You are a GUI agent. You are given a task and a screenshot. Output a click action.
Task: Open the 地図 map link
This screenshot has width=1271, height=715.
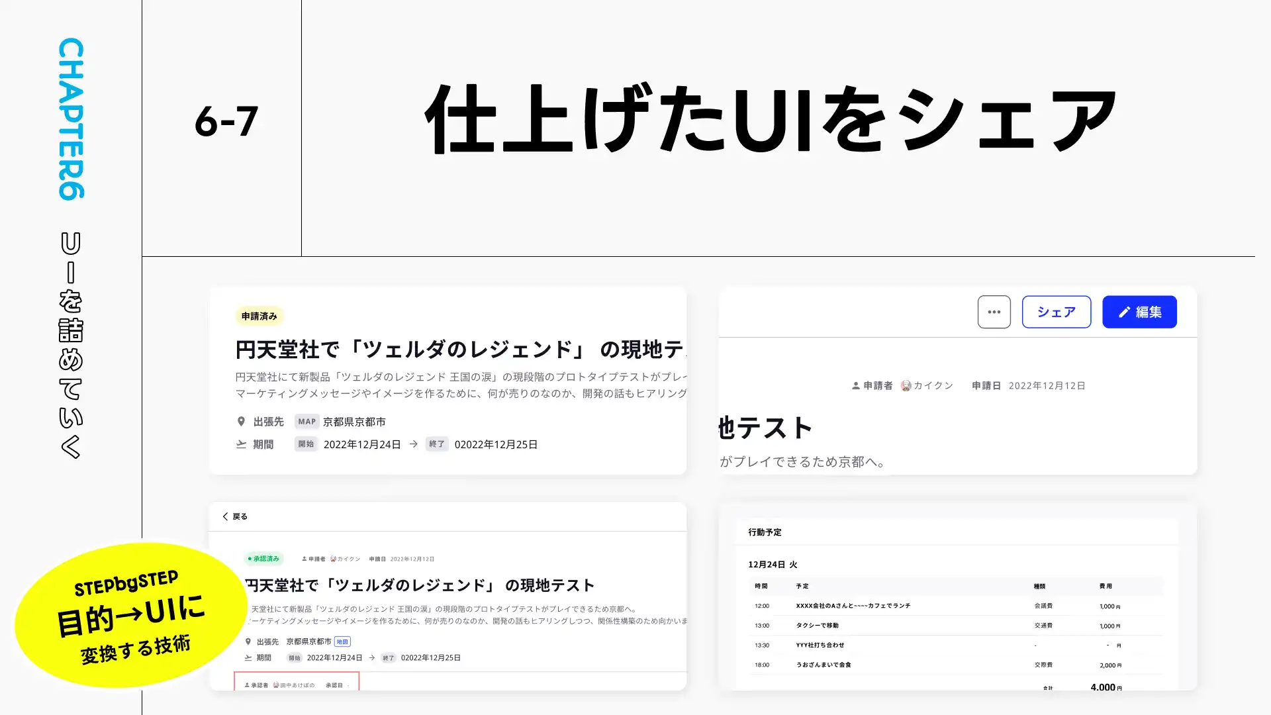[344, 641]
